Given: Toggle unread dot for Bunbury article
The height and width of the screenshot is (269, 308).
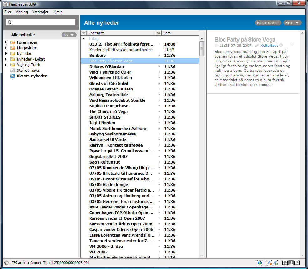Looking at the screenshot, I should pos(159,55).
